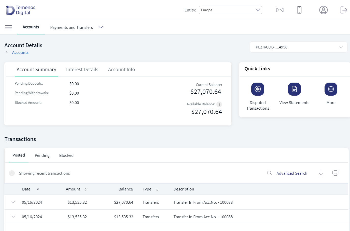Click the Pending Withdrawals $0.00 value
Image resolution: width=350 pixels, height=231 pixels.
tap(74, 93)
